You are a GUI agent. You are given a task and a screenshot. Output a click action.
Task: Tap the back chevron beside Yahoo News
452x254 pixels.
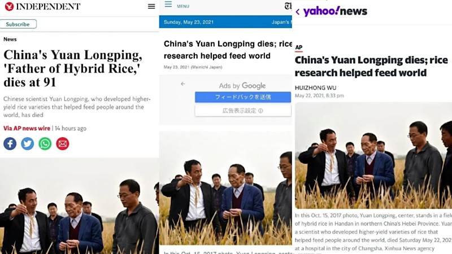(x=298, y=12)
